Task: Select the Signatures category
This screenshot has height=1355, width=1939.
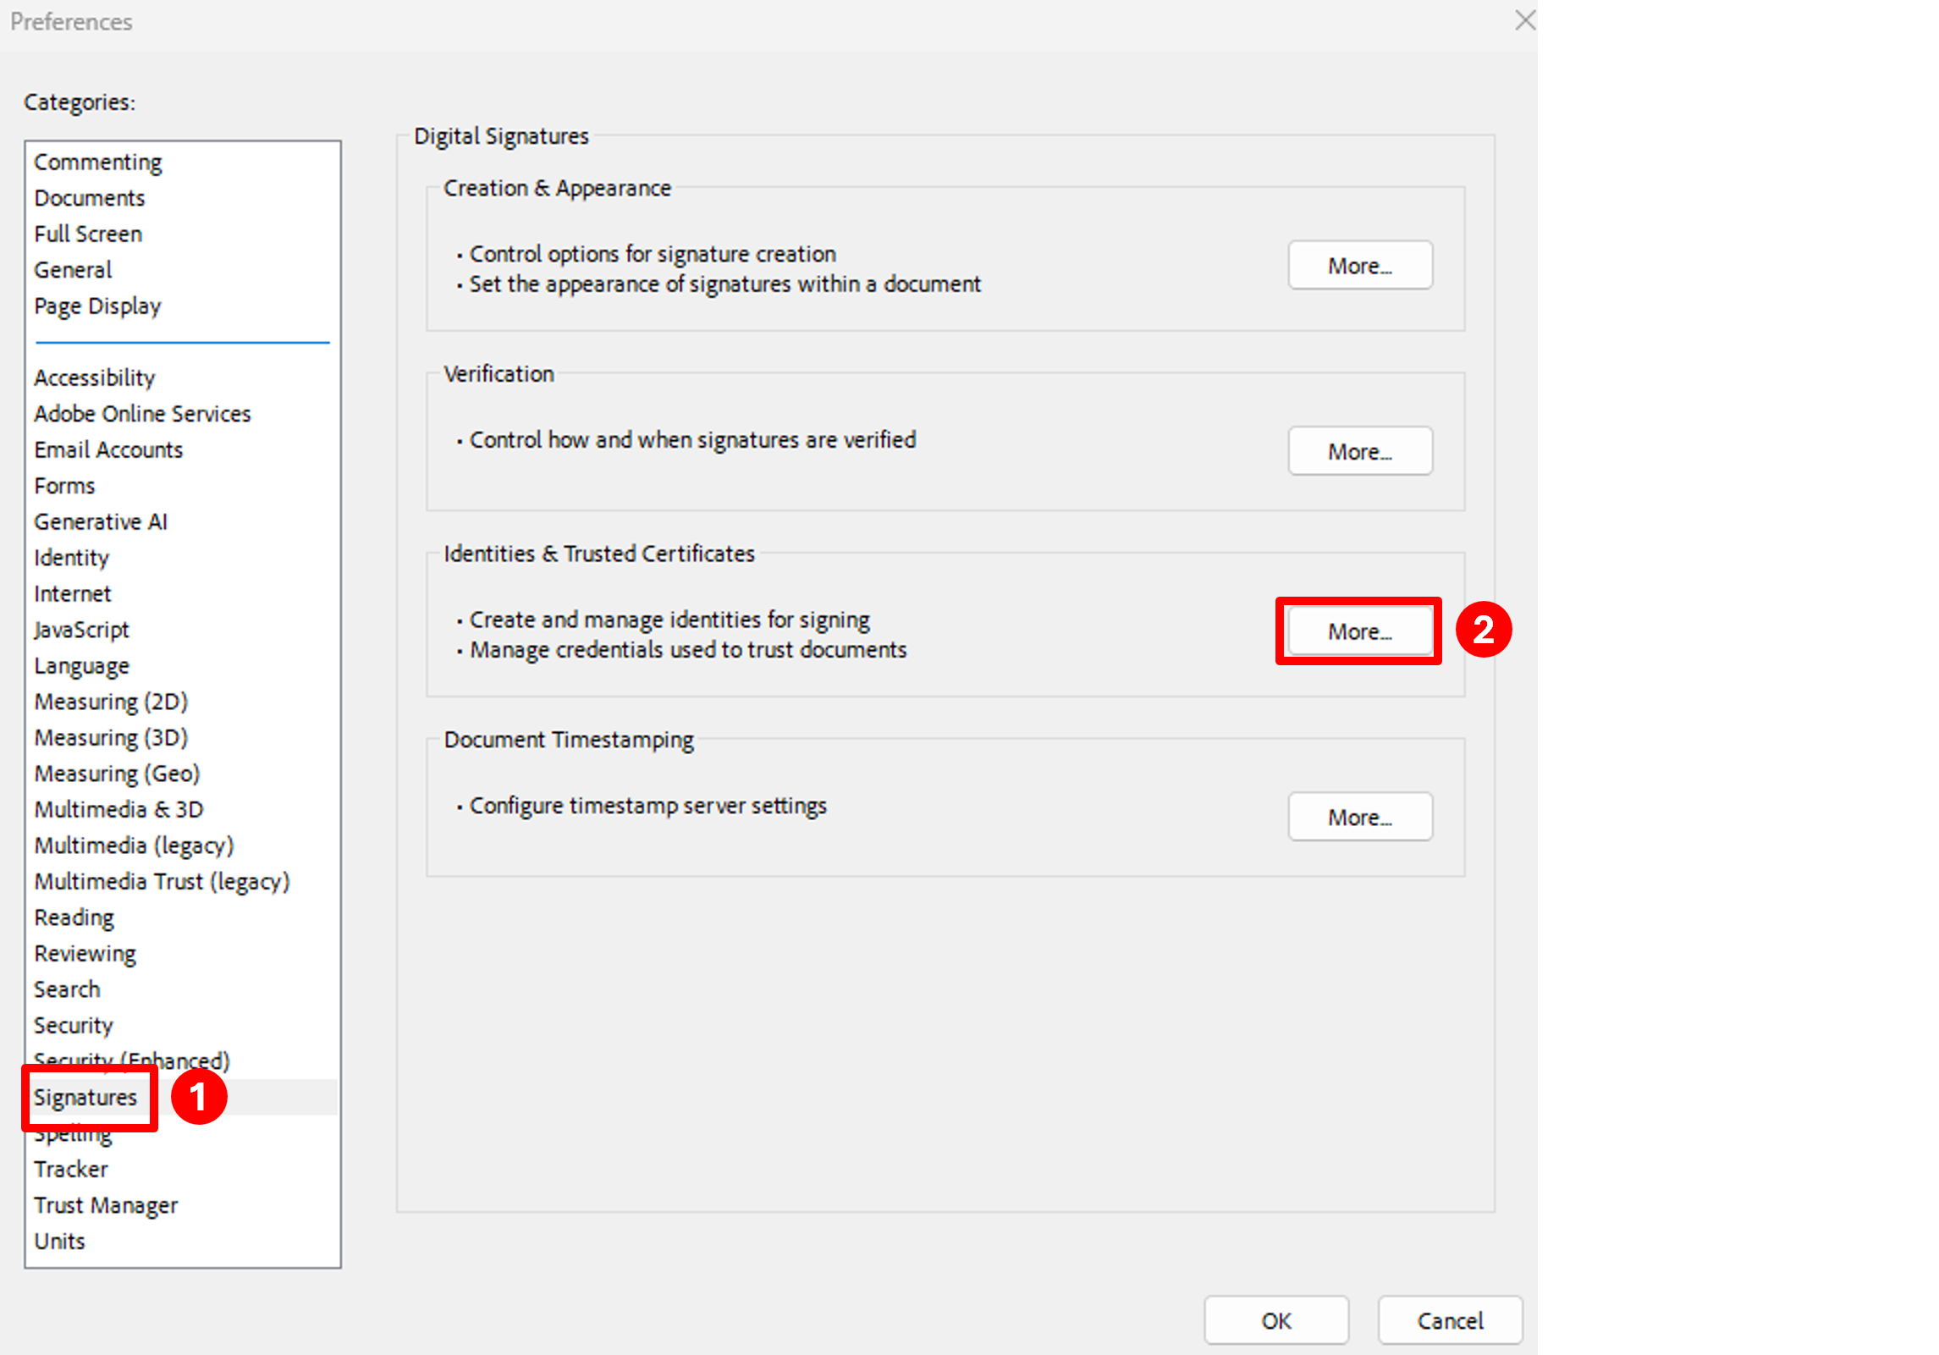Action: click(x=85, y=1098)
